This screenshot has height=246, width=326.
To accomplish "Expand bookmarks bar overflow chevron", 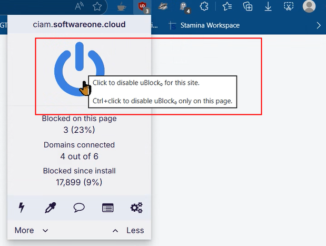I will 319,25.
